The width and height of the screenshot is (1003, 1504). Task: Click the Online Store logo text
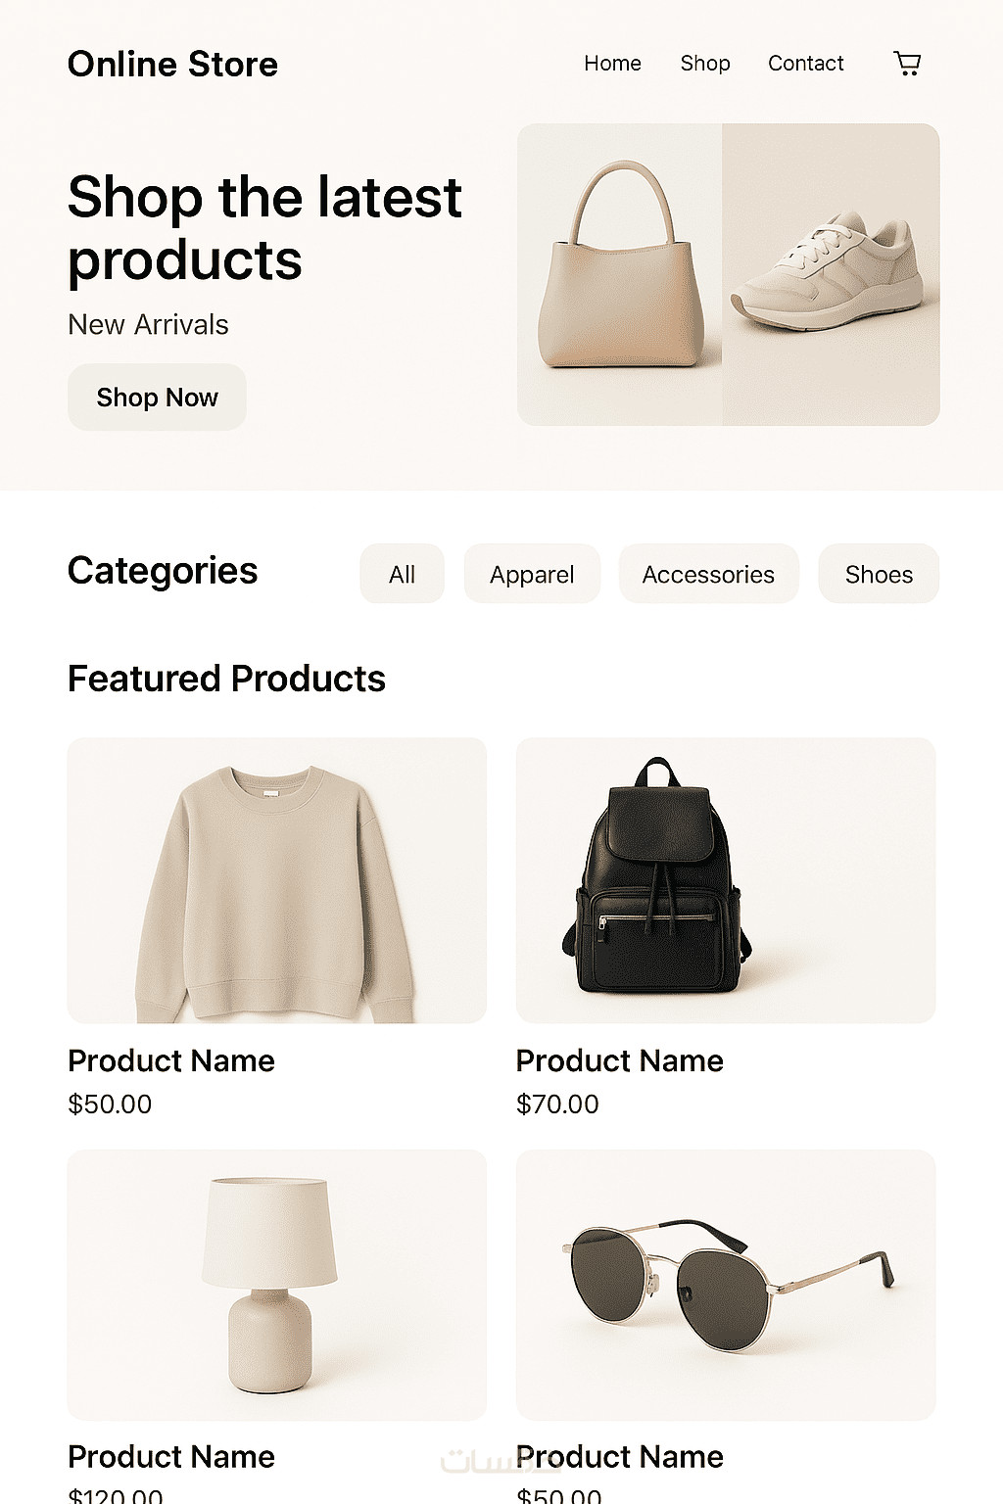pos(172,65)
